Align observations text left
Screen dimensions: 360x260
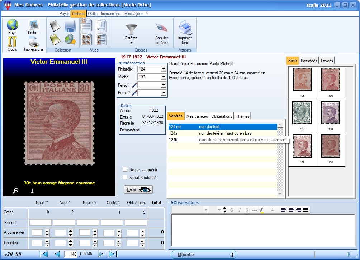(x=284, y=210)
